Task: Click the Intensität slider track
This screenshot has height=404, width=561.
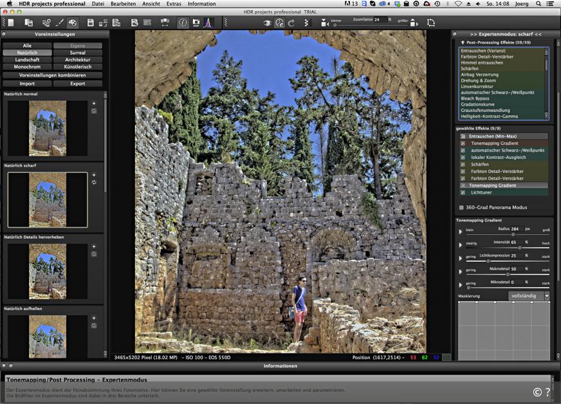Action: [508, 248]
